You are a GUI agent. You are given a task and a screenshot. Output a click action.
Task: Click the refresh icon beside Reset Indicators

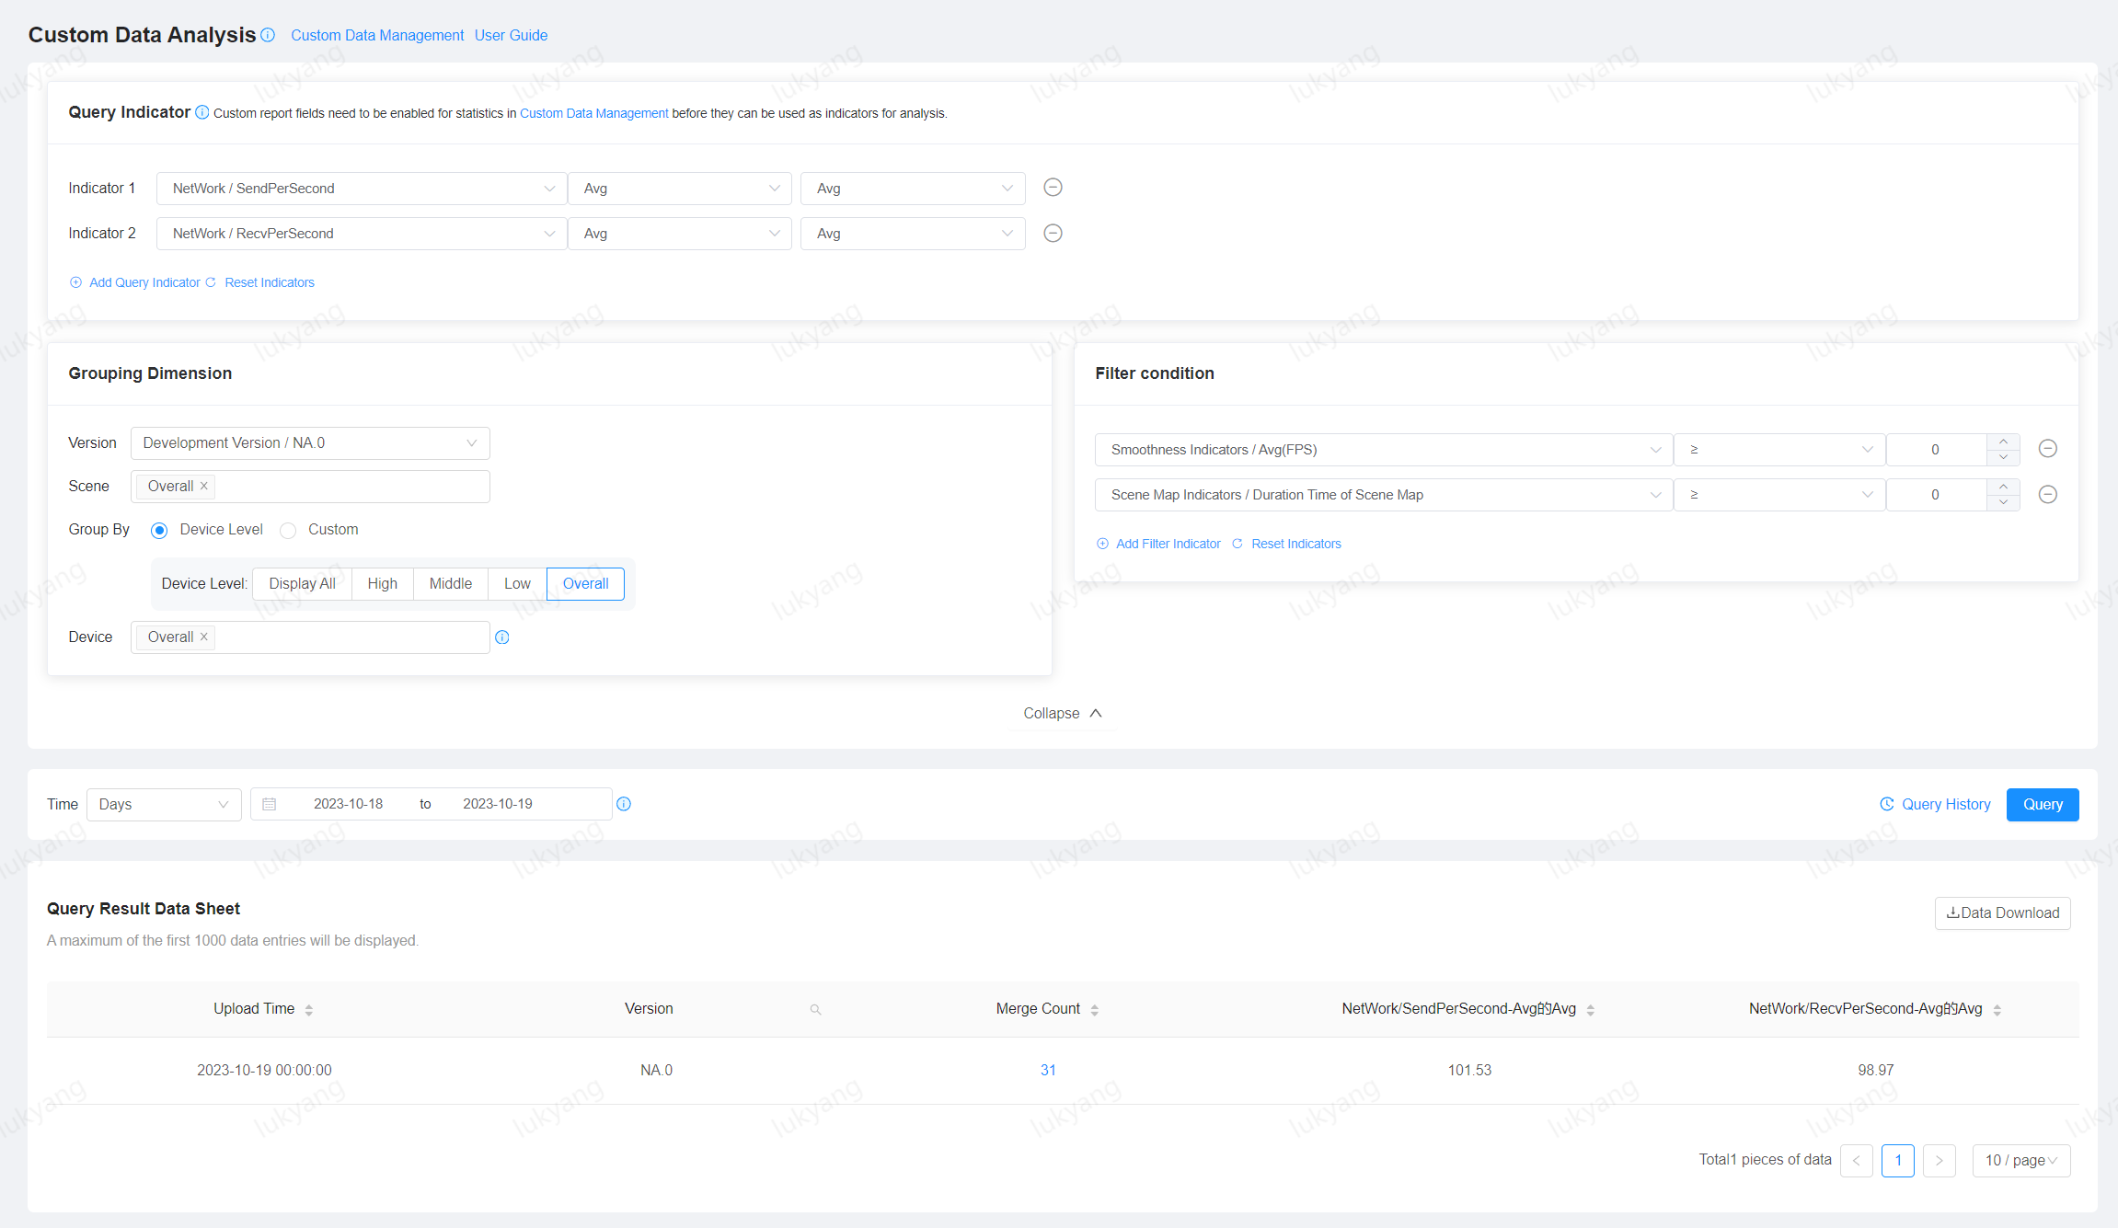click(x=211, y=282)
